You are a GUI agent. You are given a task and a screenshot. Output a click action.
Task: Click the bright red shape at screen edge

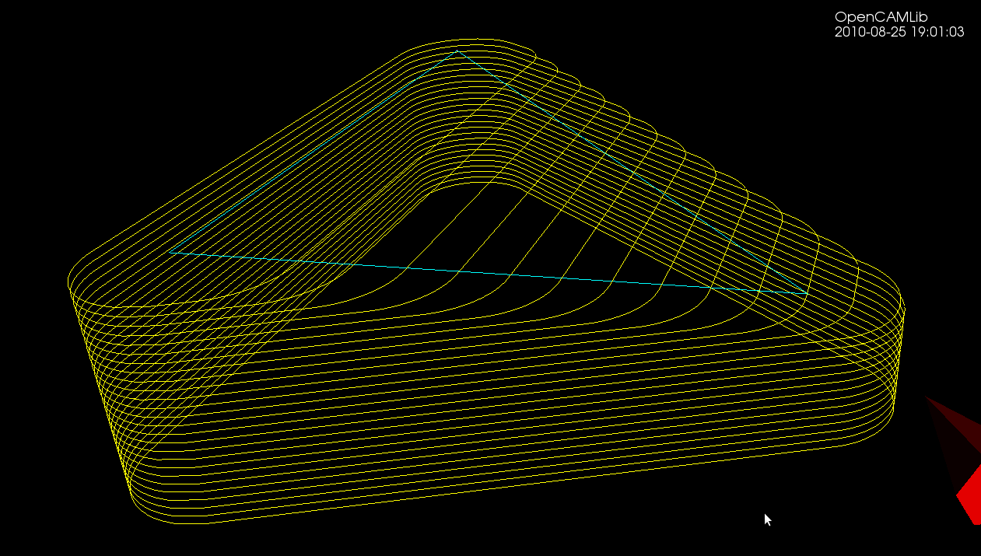pos(969,492)
